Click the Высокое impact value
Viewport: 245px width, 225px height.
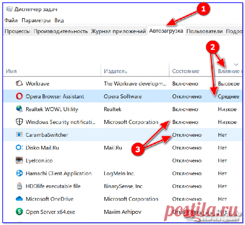[x=229, y=83]
